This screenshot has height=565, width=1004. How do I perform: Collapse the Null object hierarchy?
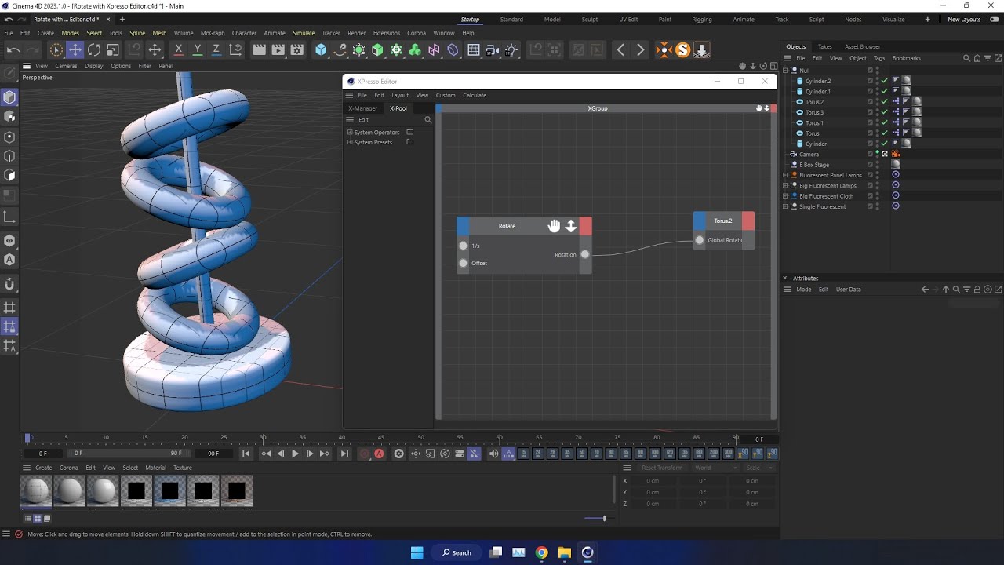(x=786, y=71)
